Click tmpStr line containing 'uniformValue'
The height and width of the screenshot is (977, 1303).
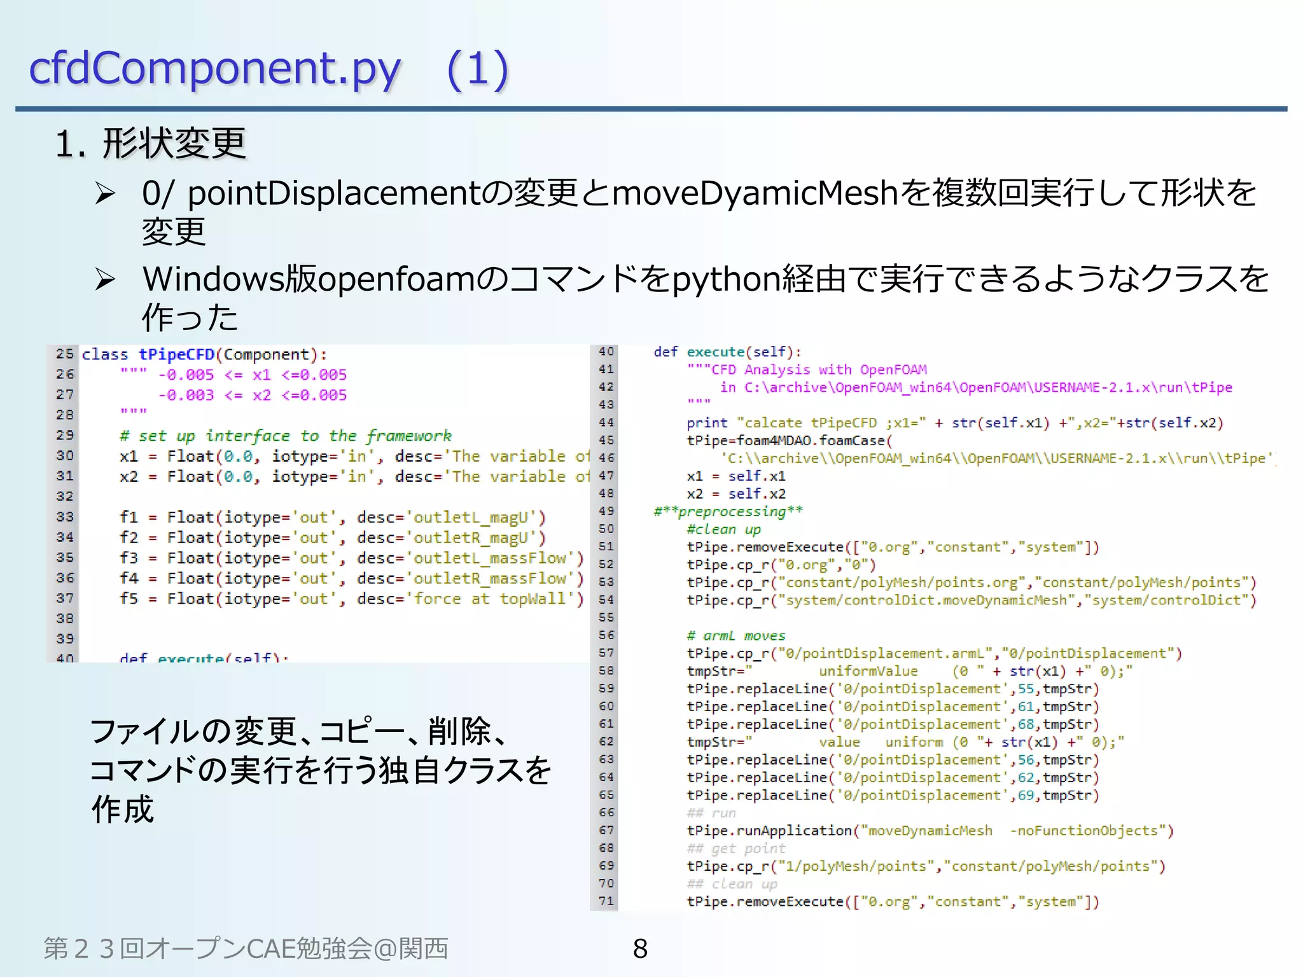pyautogui.click(x=910, y=671)
